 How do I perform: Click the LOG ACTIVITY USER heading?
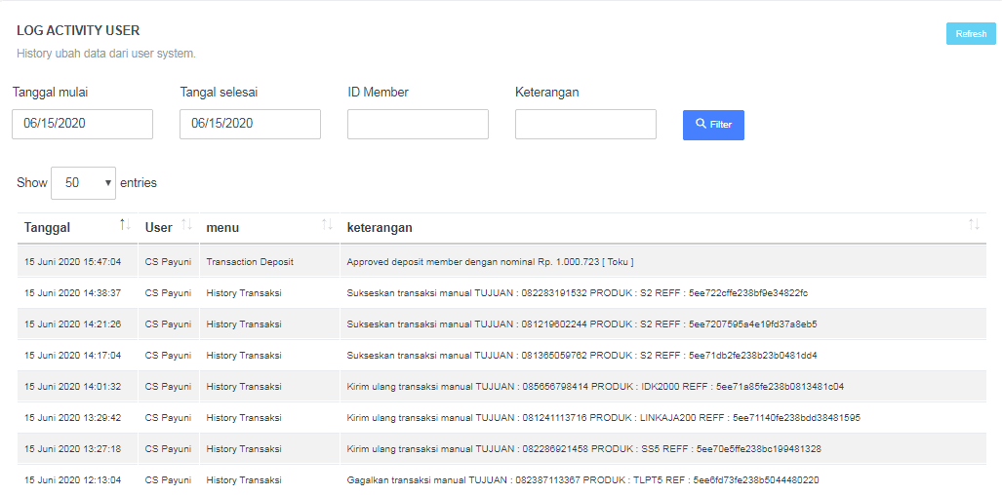point(78,30)
